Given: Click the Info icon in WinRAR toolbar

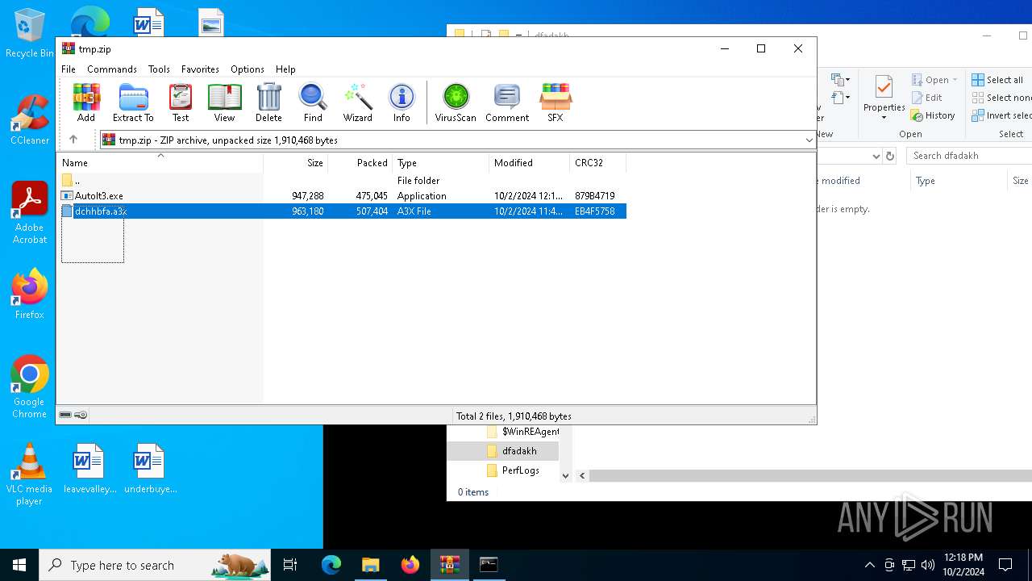Looking at the screenshot, I should point(402,102).
